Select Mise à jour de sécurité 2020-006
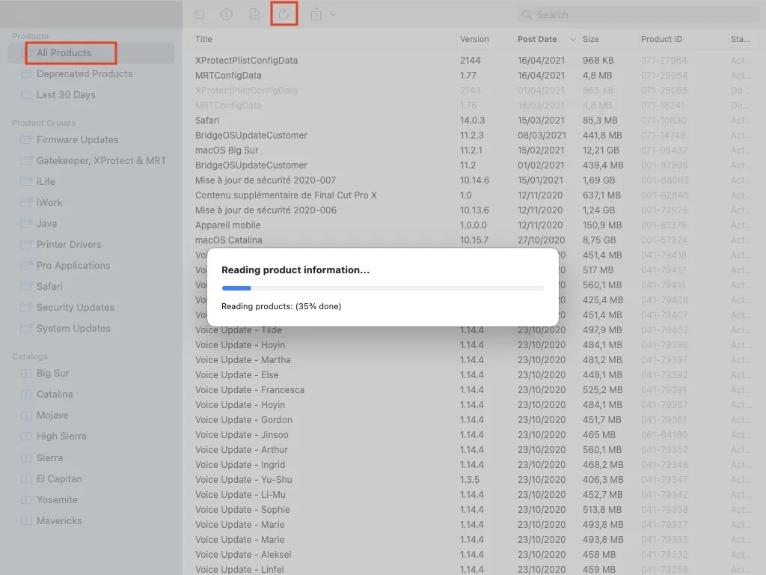766x575 pixels. click(x=474, y=210)
